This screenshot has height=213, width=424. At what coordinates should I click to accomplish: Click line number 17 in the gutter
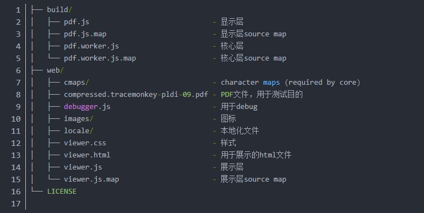click(x=15, y=204)
